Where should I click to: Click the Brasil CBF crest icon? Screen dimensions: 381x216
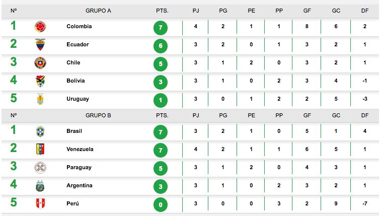(40, 131)
